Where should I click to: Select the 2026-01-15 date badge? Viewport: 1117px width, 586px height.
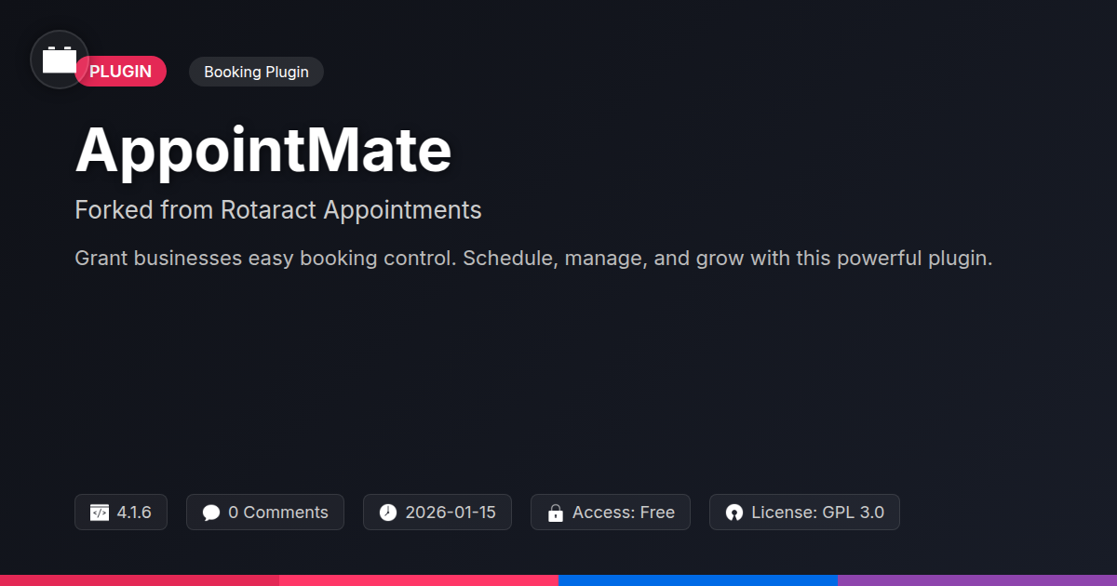click(x=437, y=513)
